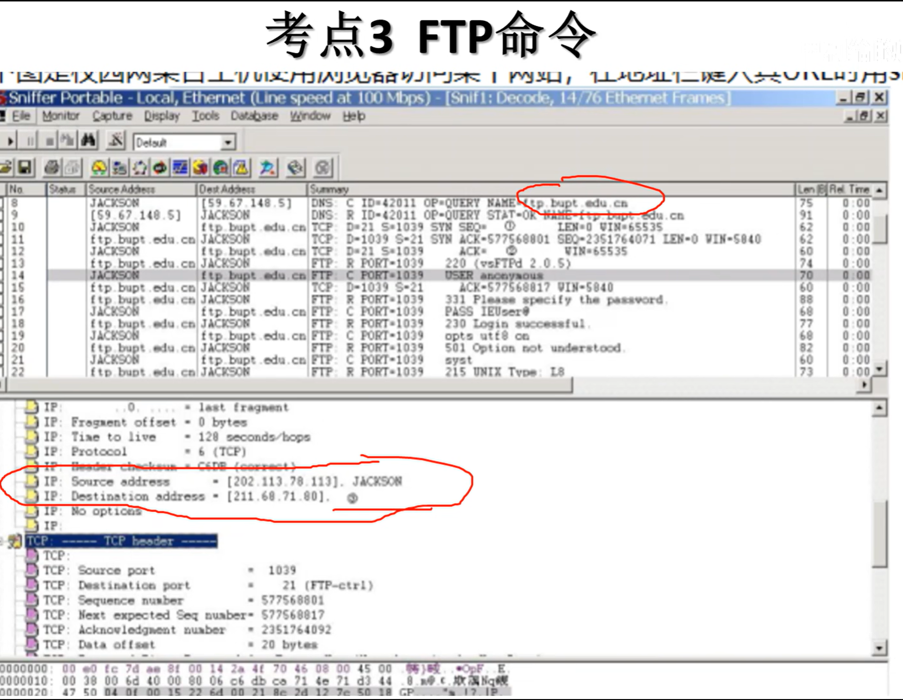Open the Window menu
This screenshot has width=903, height=700.
[x=310, y=116]
